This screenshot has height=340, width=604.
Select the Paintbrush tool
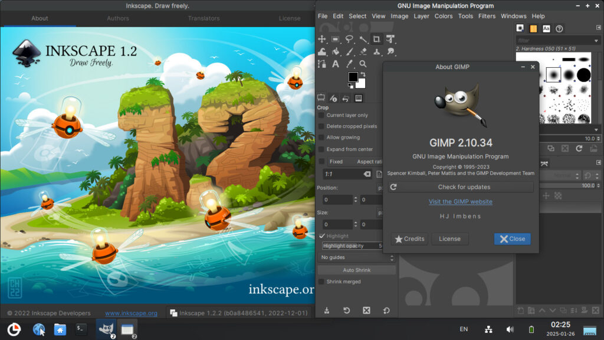tap(349, 51)
